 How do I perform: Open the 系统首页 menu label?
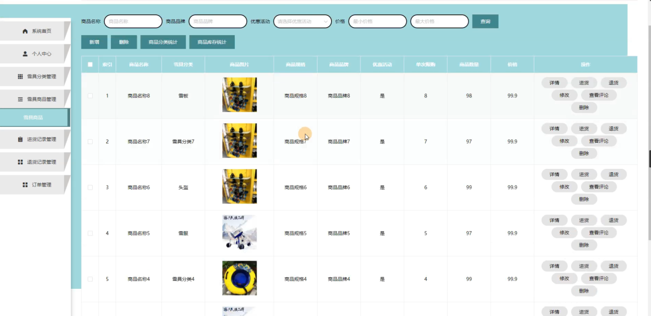click(x=41, y=31)
